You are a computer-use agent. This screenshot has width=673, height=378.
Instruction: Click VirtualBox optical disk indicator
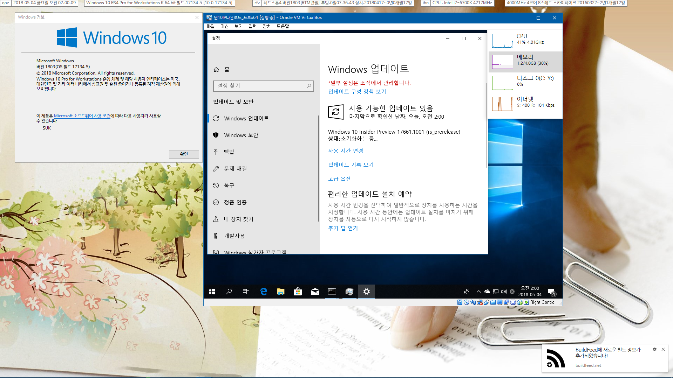coord(467,302)
